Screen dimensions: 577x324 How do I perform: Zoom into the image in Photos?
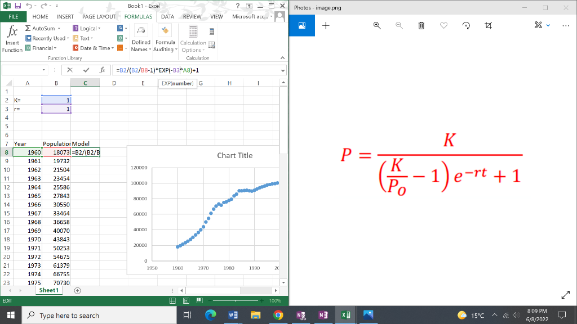pos(375,25)
